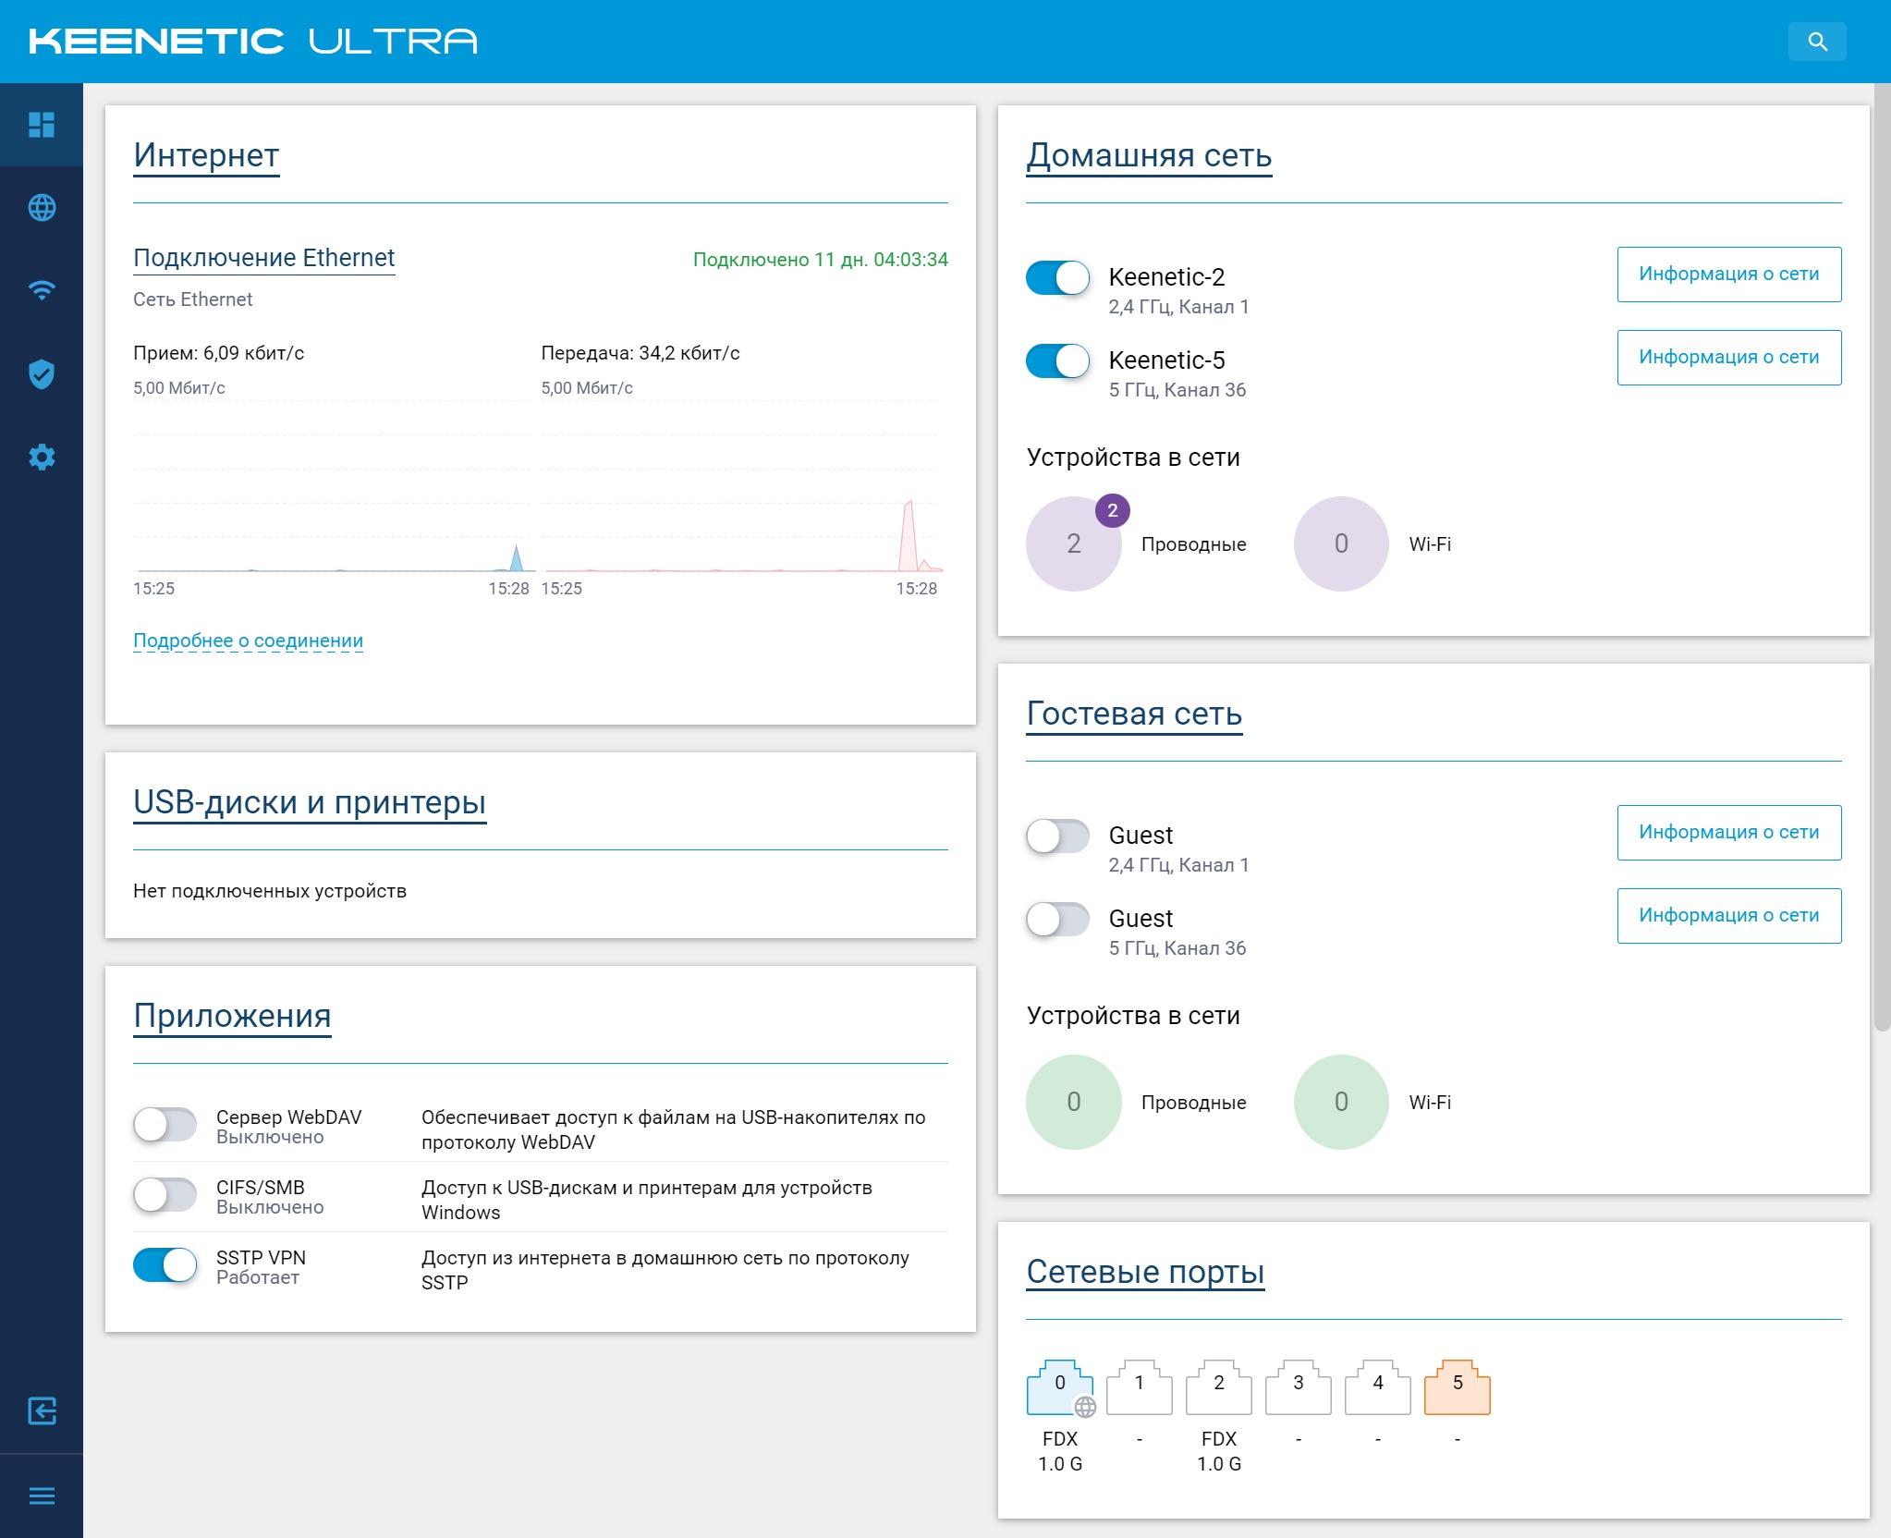Open the dashboard icon in sidebar

click(x=42, y=125)
